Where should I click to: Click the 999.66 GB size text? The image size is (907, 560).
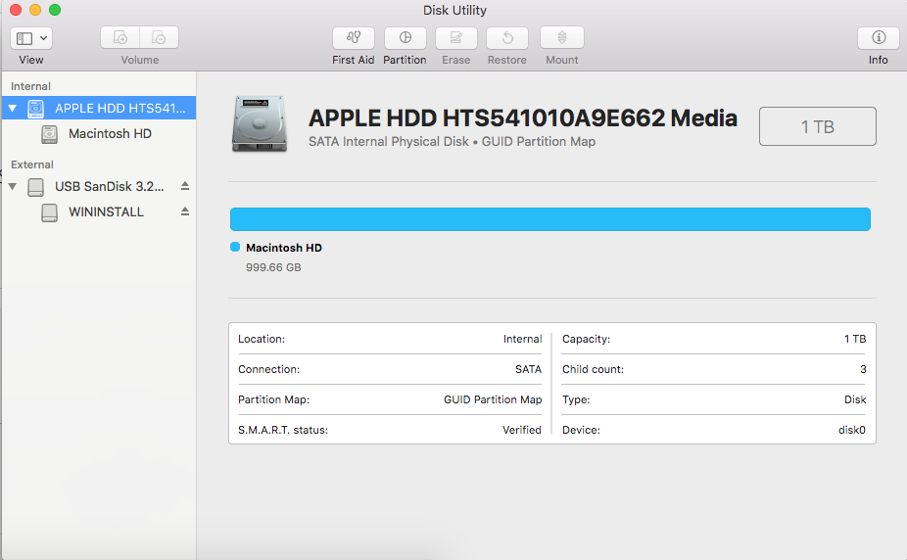pyautogui.click(x=273, y=267)
